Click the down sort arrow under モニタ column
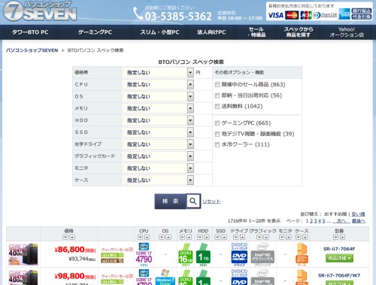The image size is (376, 285). 282,237
